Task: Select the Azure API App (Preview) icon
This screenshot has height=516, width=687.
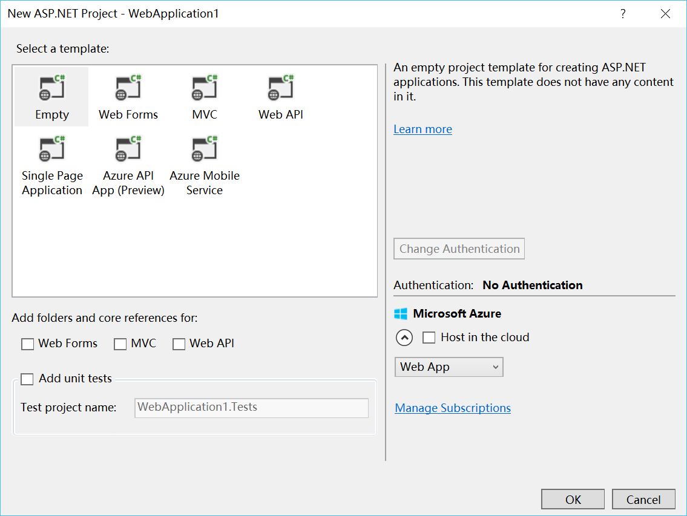Action: (128, 148)
